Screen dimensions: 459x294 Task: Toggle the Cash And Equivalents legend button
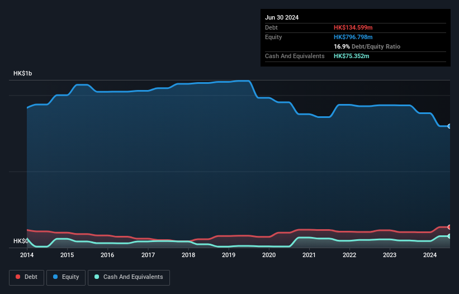(129, 277)
